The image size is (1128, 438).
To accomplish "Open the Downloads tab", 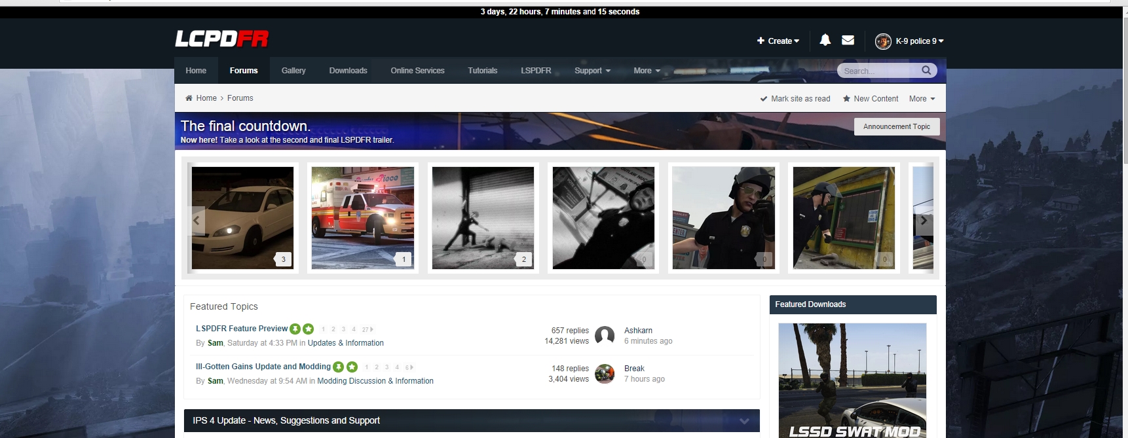I will pyautogui.click(x=348, y=71).
